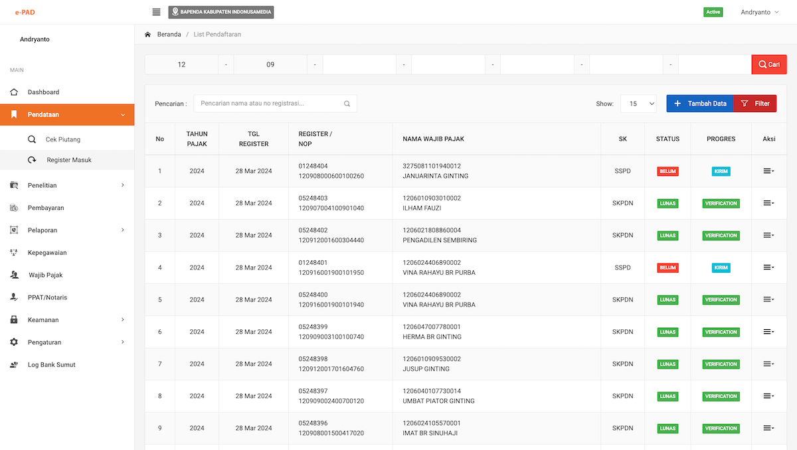Open the Andryanto user dropdown

760,12
